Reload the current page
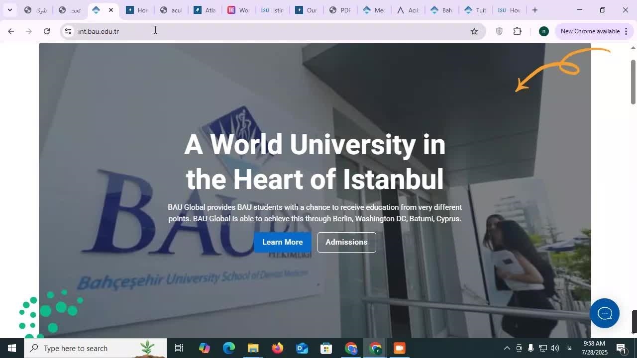 pyautogui.click(x=47, y=31)
